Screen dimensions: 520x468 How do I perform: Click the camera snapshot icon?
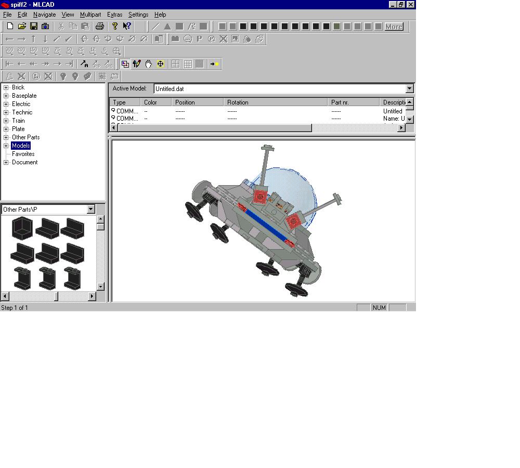45,26
